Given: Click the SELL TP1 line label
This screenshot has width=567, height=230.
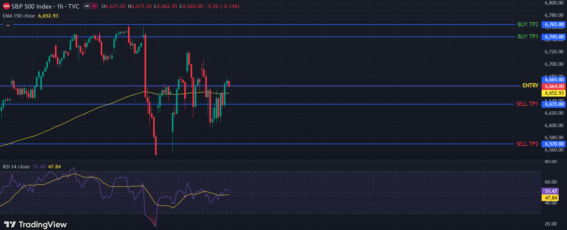Looking at the screenshot, I should [527, 104].
